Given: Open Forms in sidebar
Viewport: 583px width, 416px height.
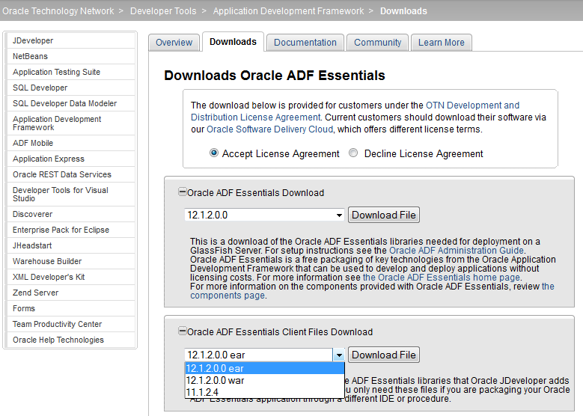Looking at the screenshot, I should point(71,308).
